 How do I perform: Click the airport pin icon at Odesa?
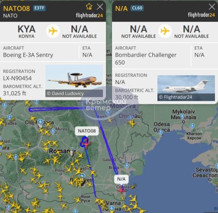point(160,132)
